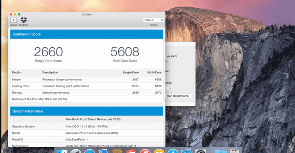Screen dimensions: 295x153
Task: Click bold MacBook Pro (13-inch Retina Late 2013) heading
Action: click(93, 119)
